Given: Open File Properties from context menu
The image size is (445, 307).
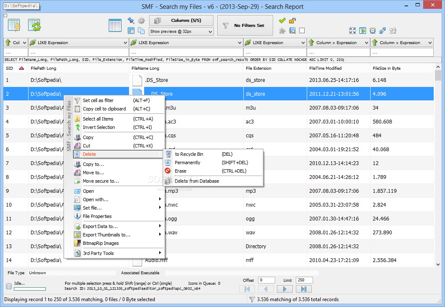Looking at the screenshot, I should click(x=118, y=216).
